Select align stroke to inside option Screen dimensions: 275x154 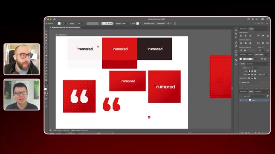click(x=252, y=78)
